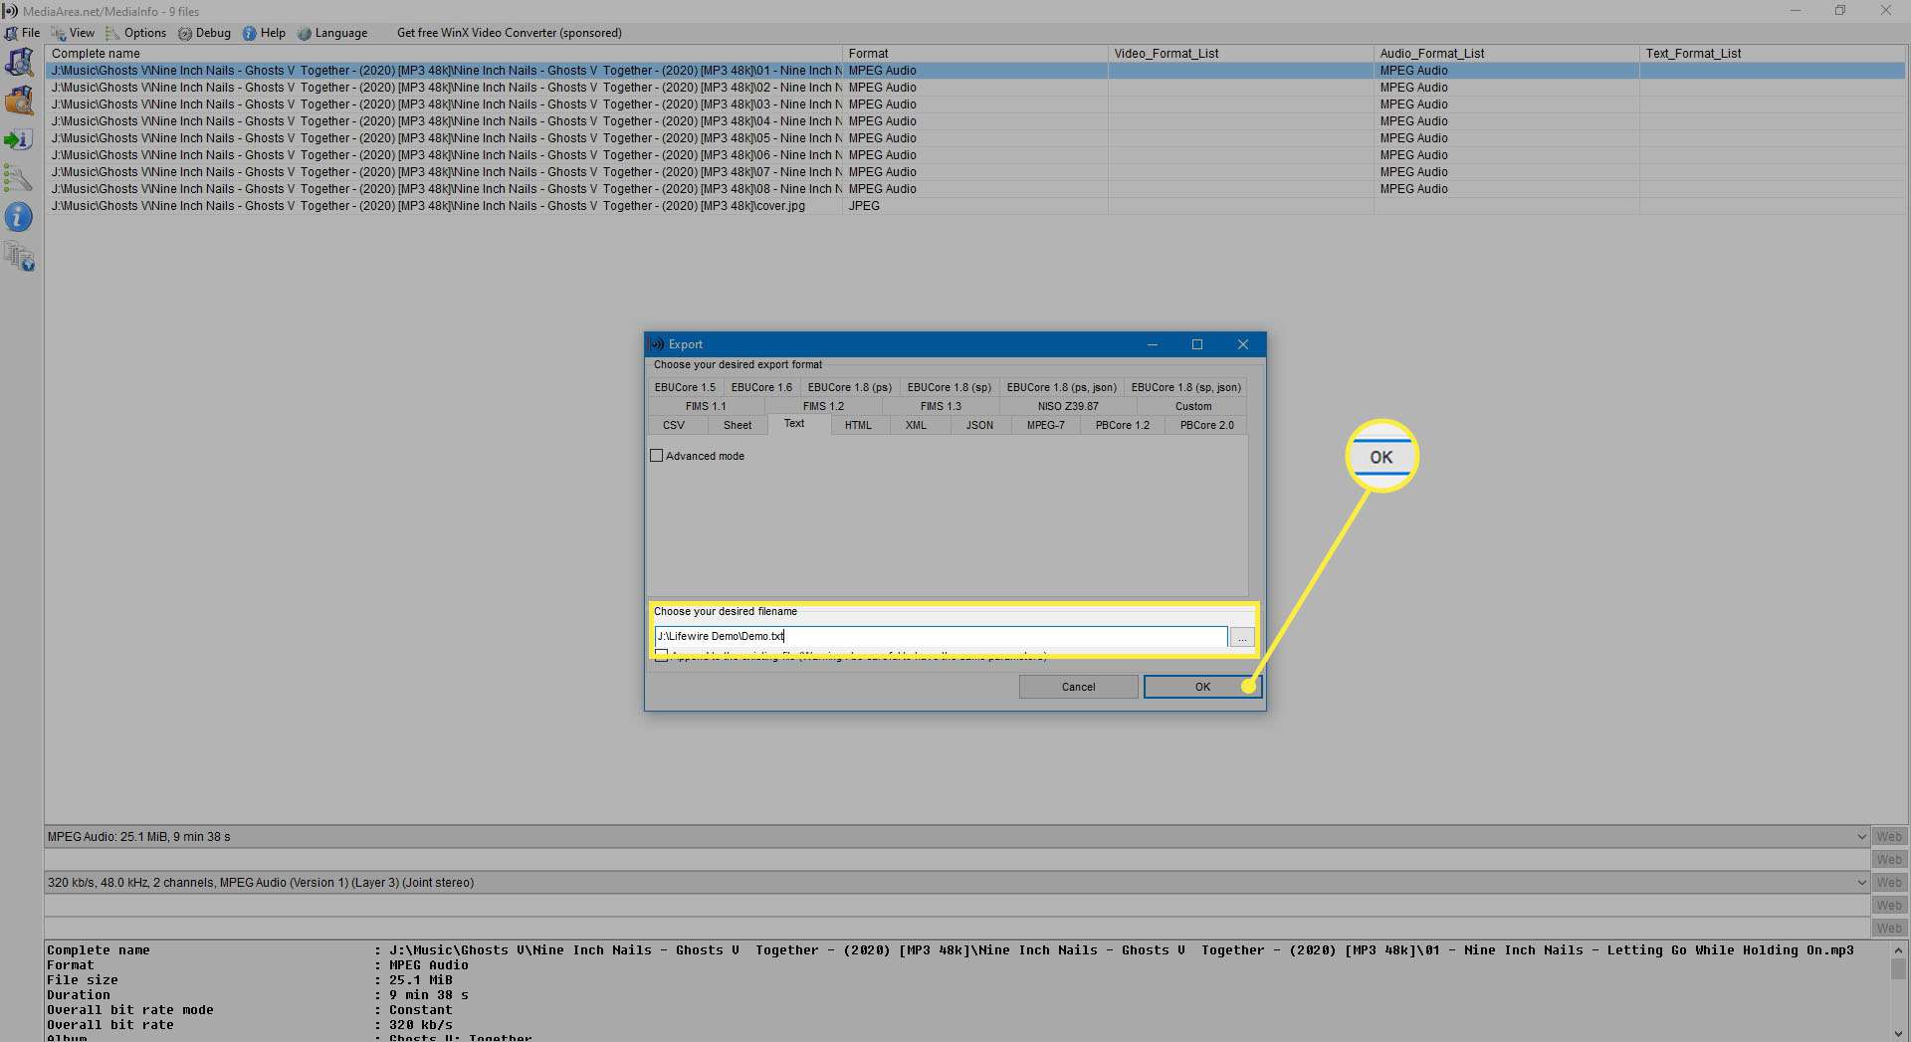Click the scroll down arrow in details pane
This screenshot has width=1911, height=1042.
pos(1898,1033)
